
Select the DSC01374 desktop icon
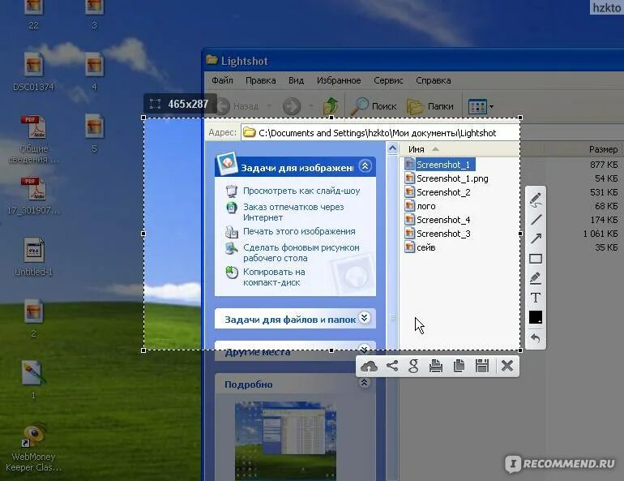point(33,71)
